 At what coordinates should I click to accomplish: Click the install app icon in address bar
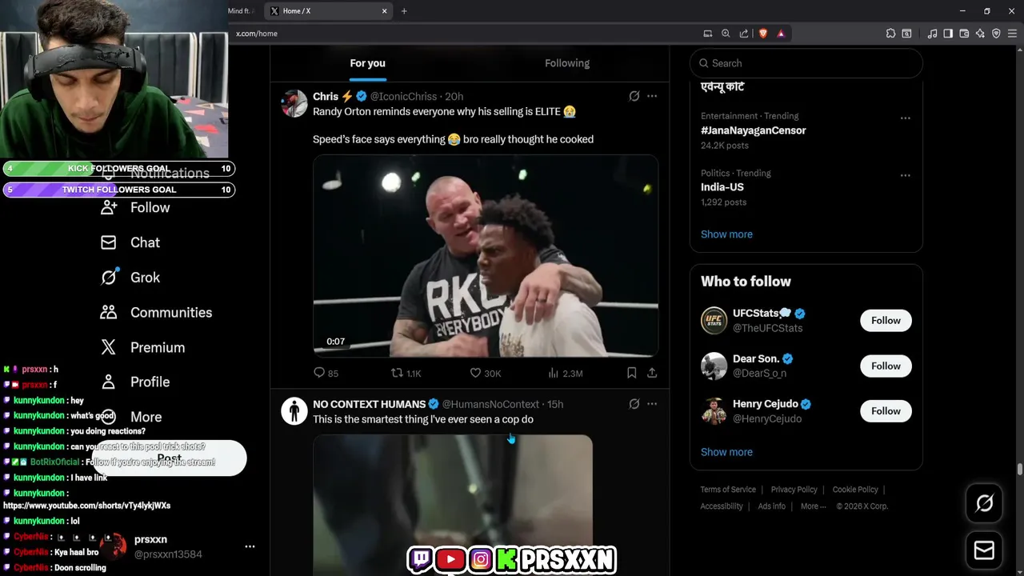pos(707,34)
